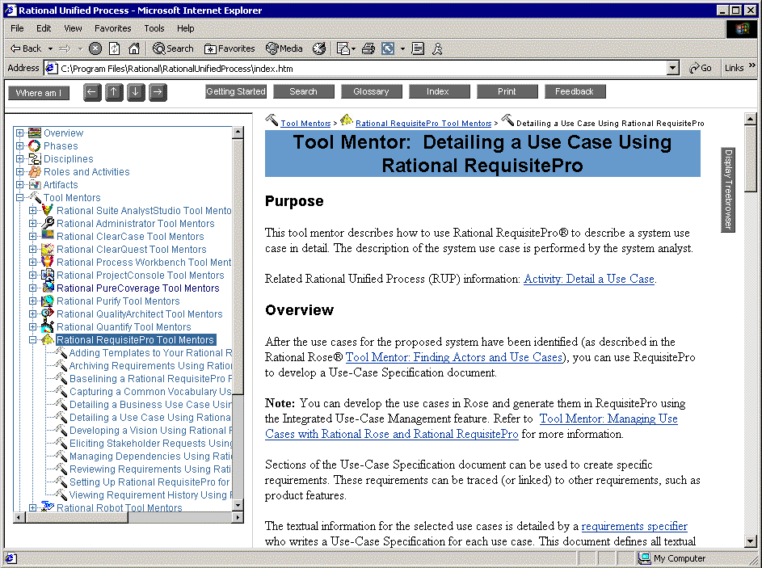This screenshot has width=762, height=568.
Task: Open the 'Activity: Detail a Use Case' link
Action: click(589, 279)
